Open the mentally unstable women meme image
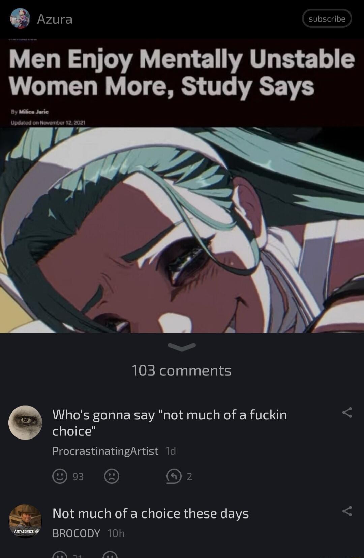The image size is (364, 558). 182,185
